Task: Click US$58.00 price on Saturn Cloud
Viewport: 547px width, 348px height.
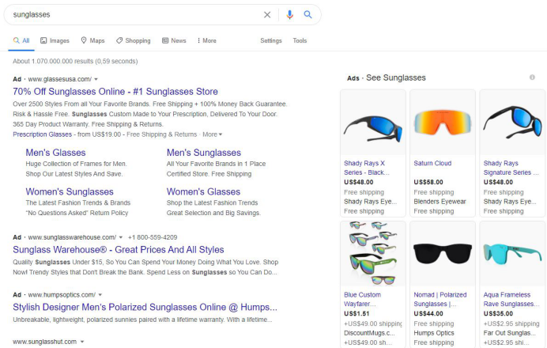Action: [x=428, y=182]
